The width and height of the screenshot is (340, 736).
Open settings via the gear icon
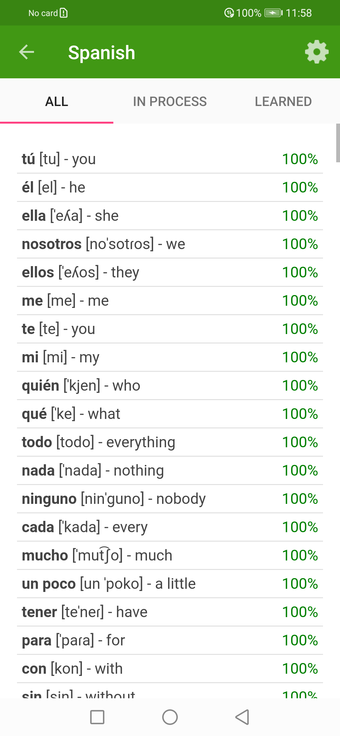click(317, 52)
